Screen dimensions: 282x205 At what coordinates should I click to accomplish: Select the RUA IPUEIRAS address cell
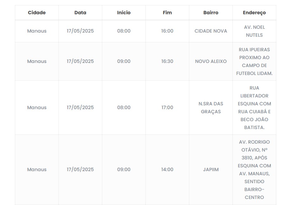254,61
